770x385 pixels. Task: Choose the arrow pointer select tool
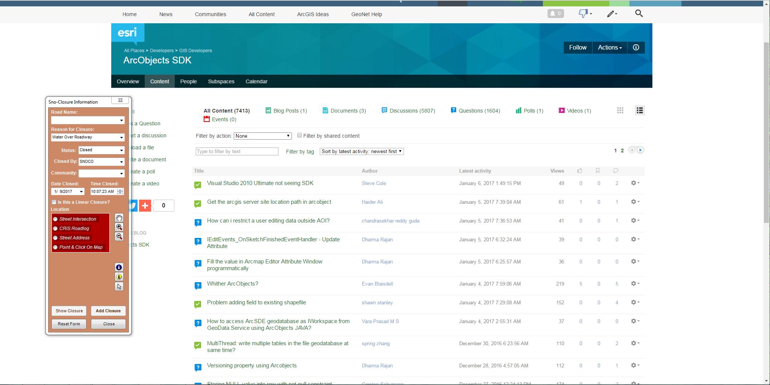tap(119, 287)
